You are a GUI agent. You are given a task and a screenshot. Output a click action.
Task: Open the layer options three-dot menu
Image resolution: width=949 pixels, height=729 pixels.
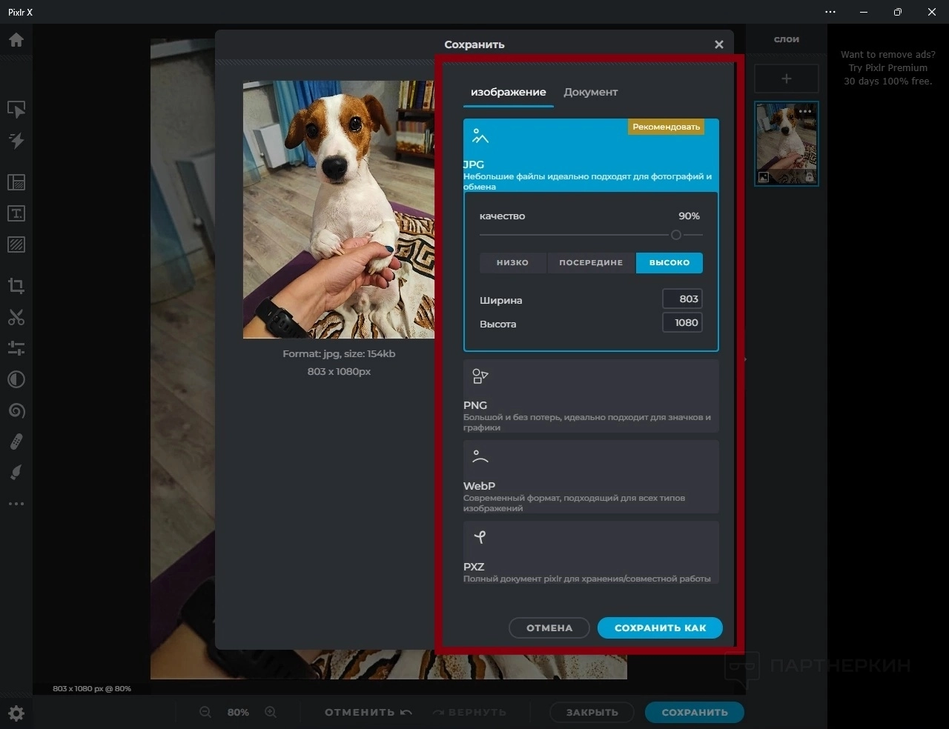(805, 112)
